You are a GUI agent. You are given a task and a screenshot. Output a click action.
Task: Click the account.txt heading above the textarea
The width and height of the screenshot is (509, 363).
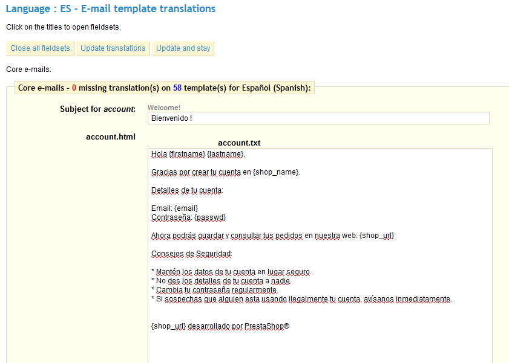point(239,143)
